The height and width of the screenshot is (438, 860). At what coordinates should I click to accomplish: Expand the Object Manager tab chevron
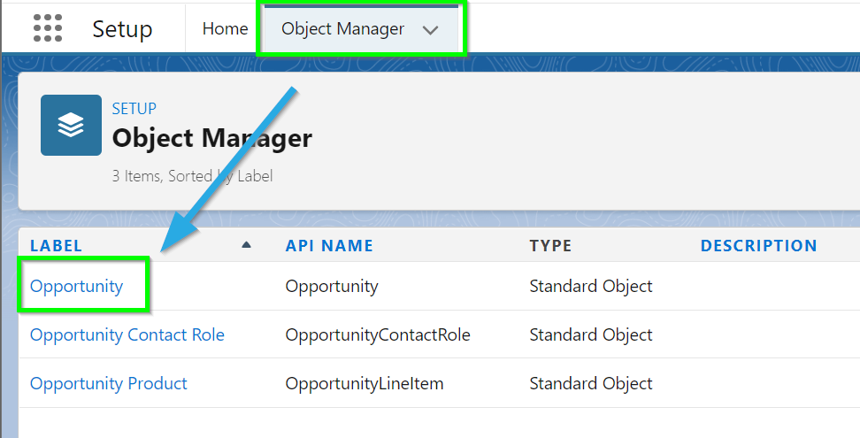tap(431, 30)
